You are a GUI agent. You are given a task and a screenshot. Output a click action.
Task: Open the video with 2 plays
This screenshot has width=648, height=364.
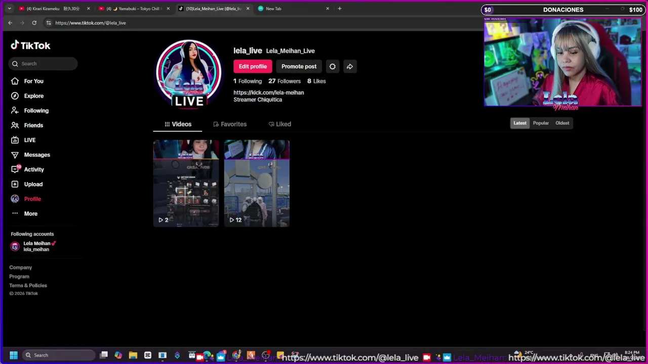point(186,183)
